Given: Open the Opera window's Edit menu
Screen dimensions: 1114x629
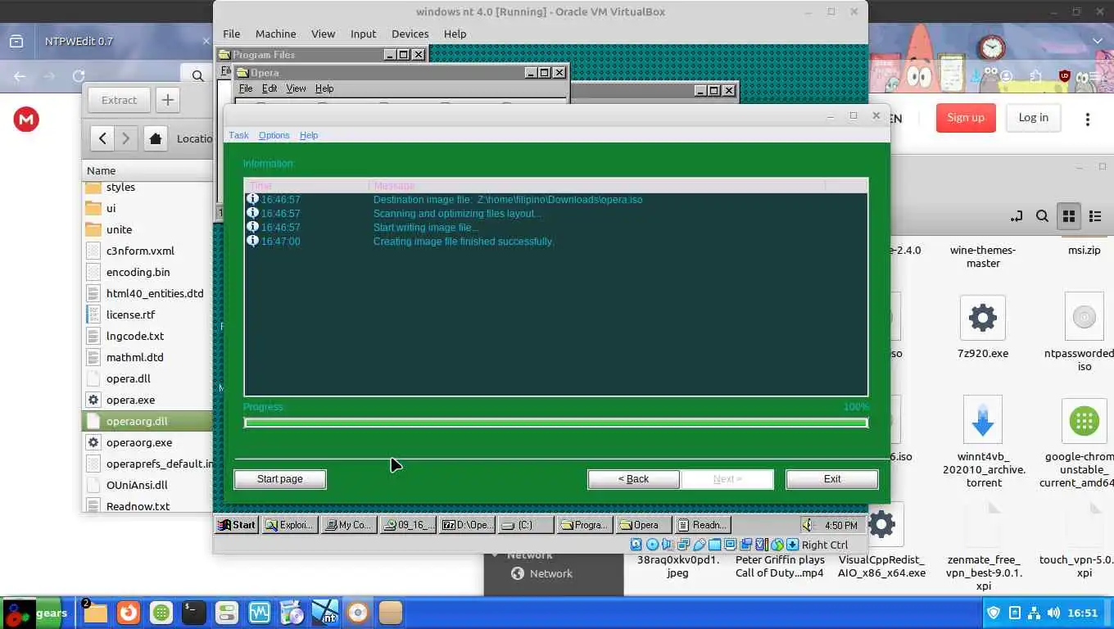Looking at the screenshot, I should coord(269,88).
